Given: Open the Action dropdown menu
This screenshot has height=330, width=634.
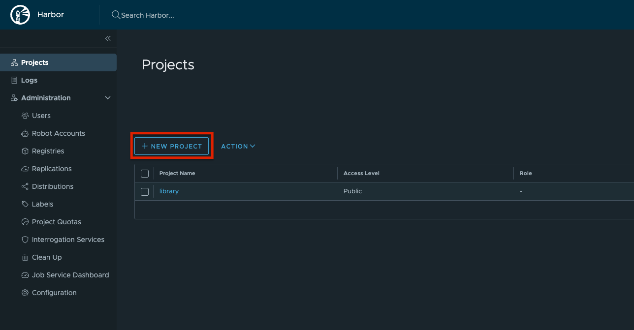Looking at the screenshot, I should point(238,146).
